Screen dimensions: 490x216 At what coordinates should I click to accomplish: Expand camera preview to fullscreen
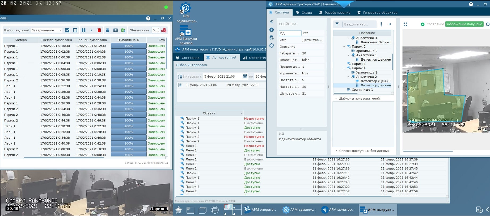(x=405, y=24)
